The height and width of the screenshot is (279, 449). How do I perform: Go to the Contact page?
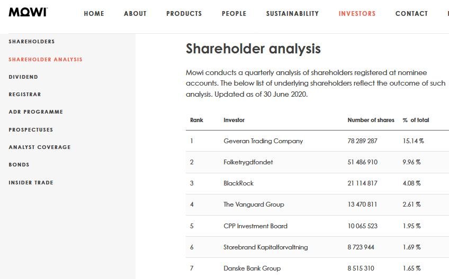click(411, 14)
